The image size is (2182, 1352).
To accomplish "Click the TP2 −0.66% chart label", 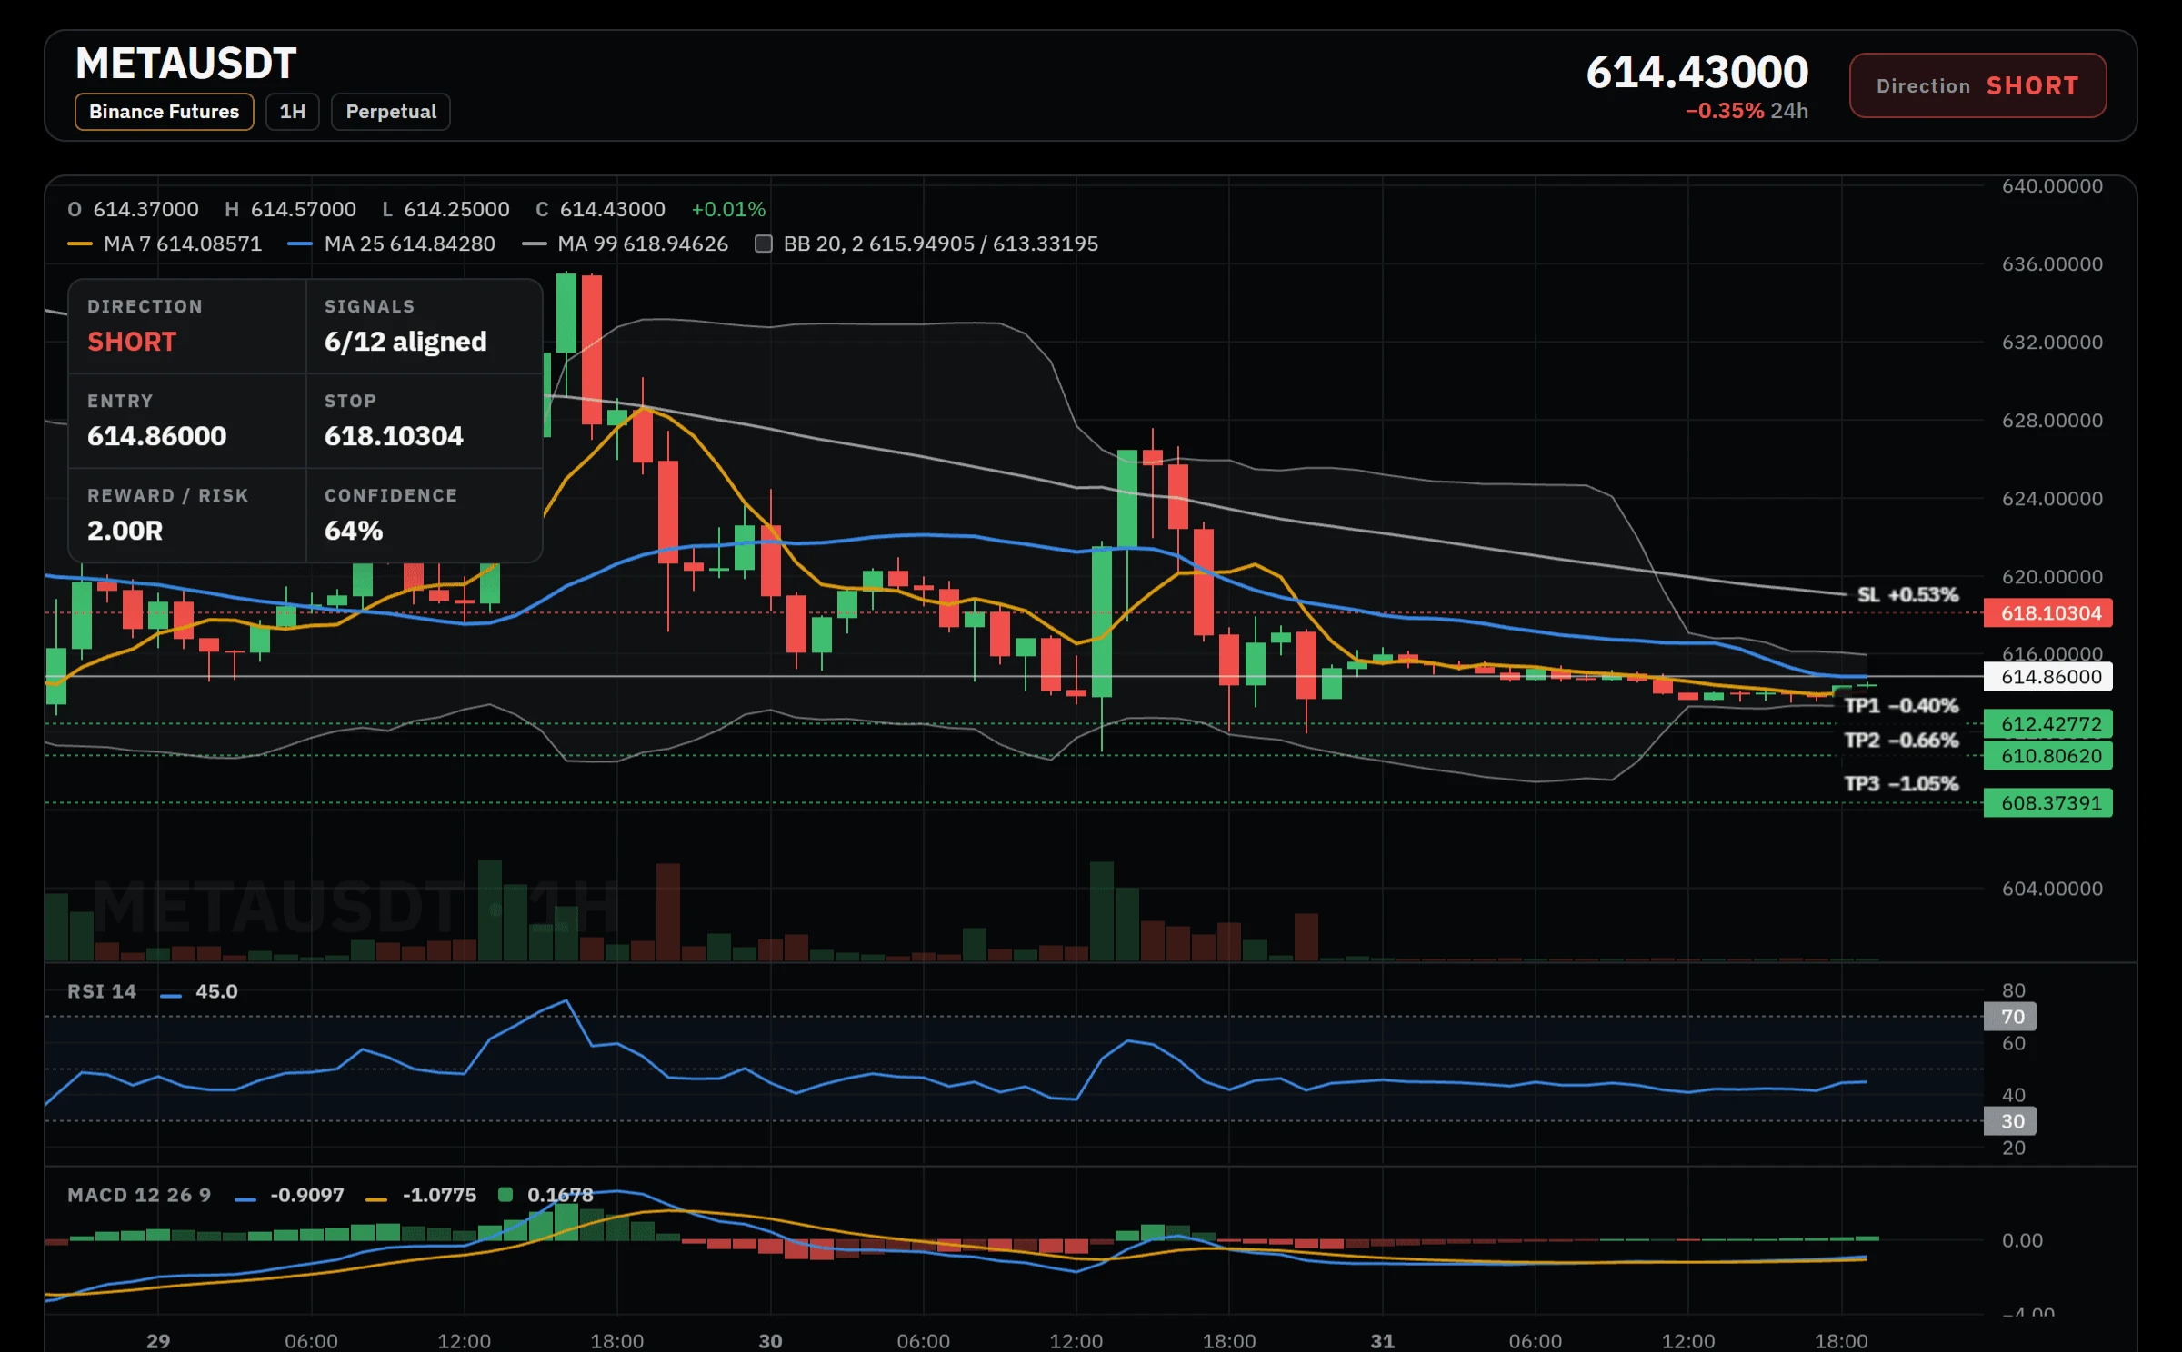I will (x=1901, y=740).
